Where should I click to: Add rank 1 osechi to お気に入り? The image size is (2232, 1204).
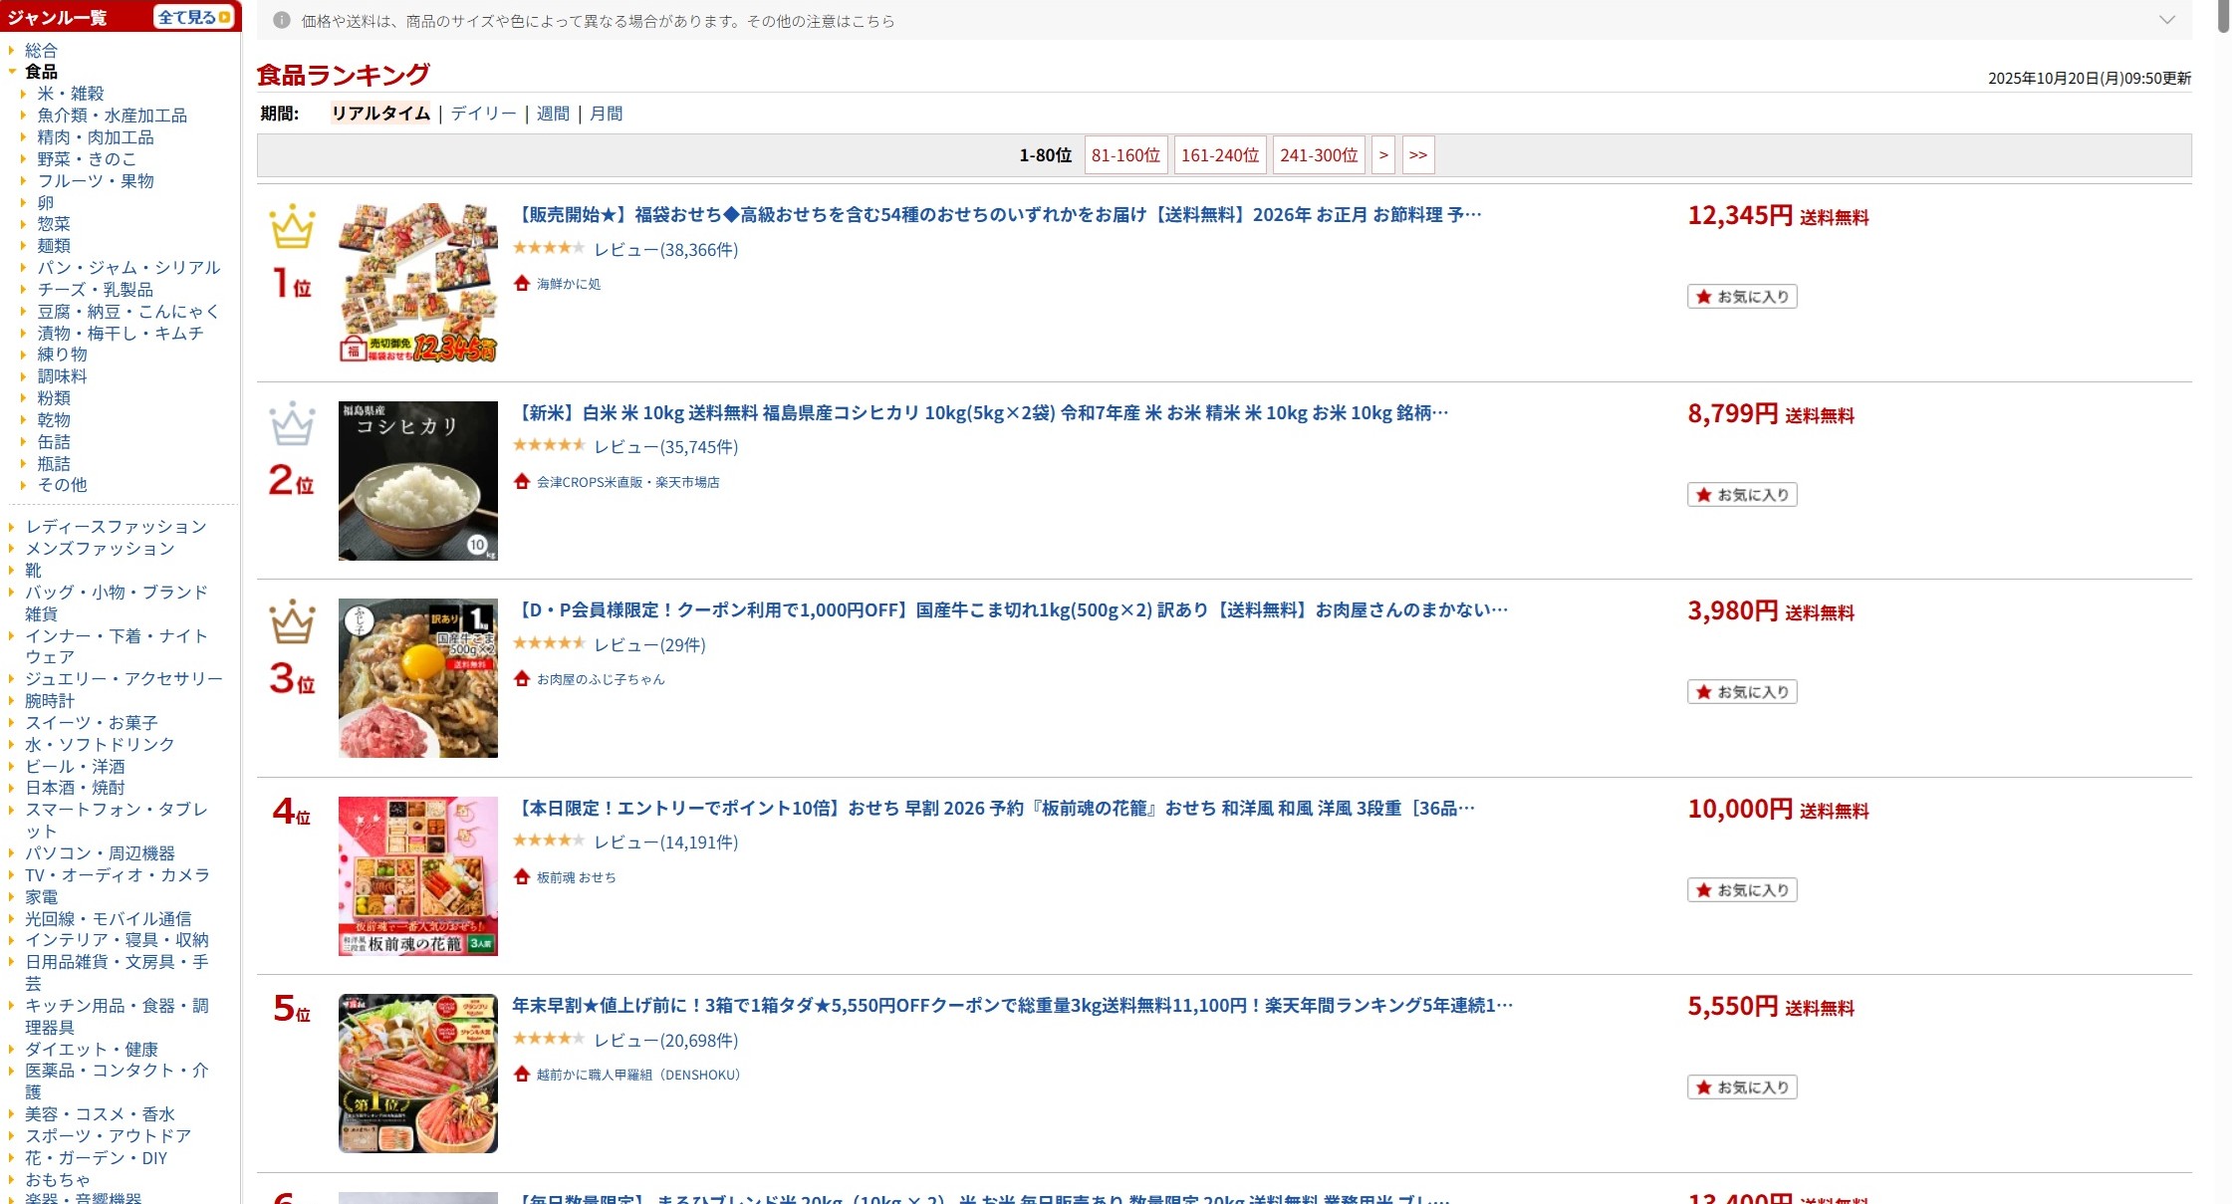(1742, 297)
